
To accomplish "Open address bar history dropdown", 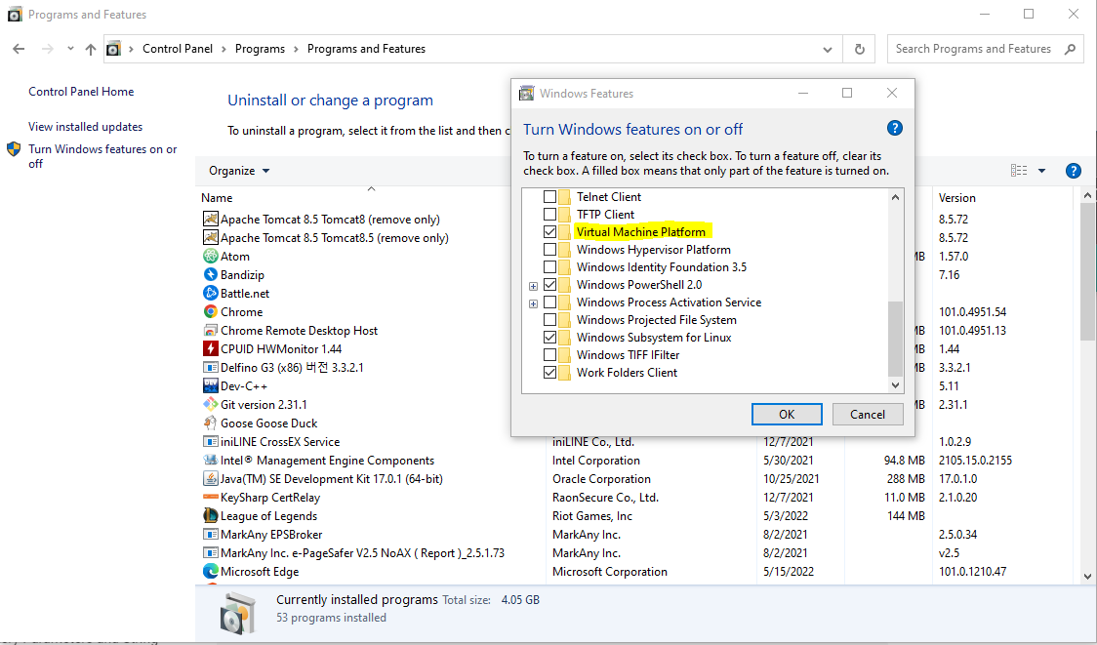I will (828, 49).
